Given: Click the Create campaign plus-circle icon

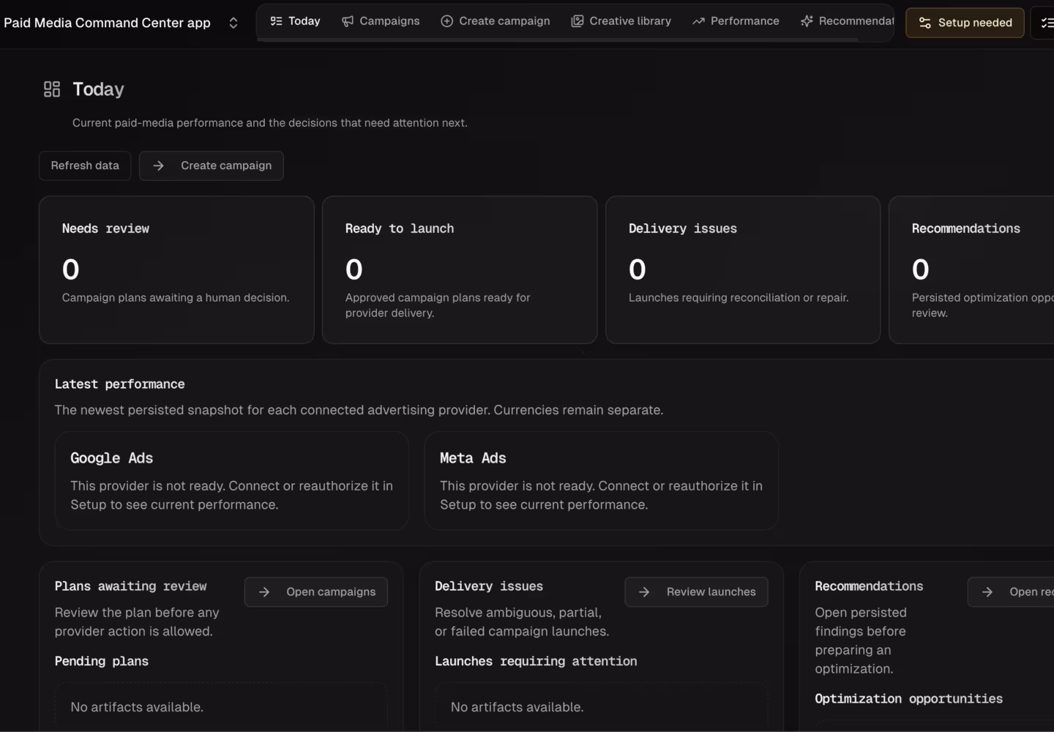Looking at the screenshot, I should click(x=446, y=21).
